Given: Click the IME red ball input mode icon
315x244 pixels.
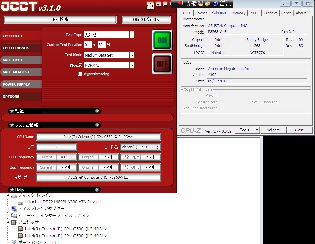Looking at the screenshot, I should pos(181,3).
